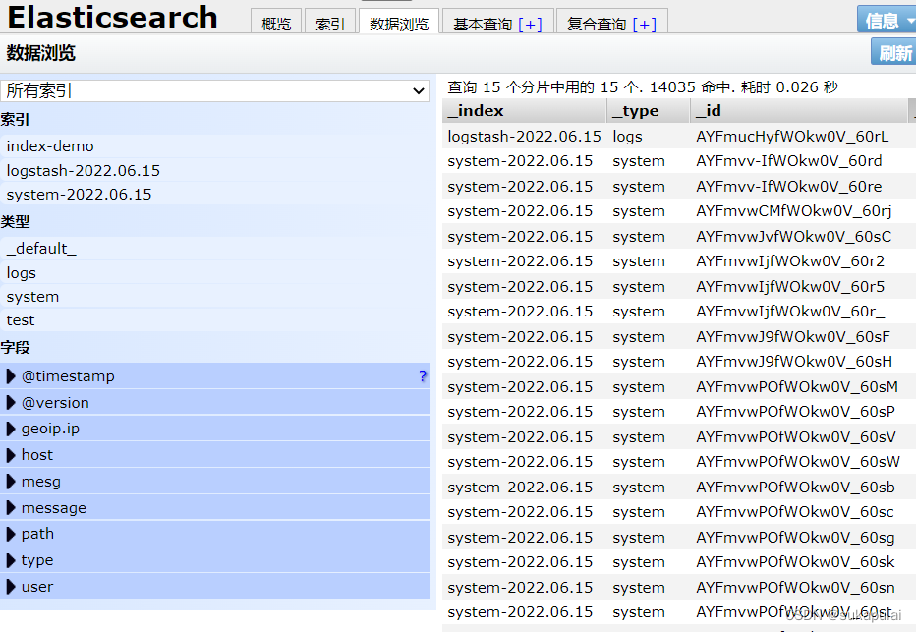
Task: Expand the path field arrow
Action: 11,534
